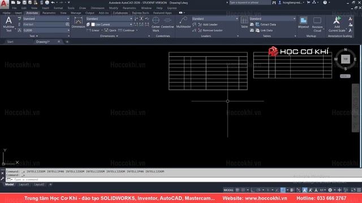Insert a Center Mark
362x203 pixels.
point(156,24)
